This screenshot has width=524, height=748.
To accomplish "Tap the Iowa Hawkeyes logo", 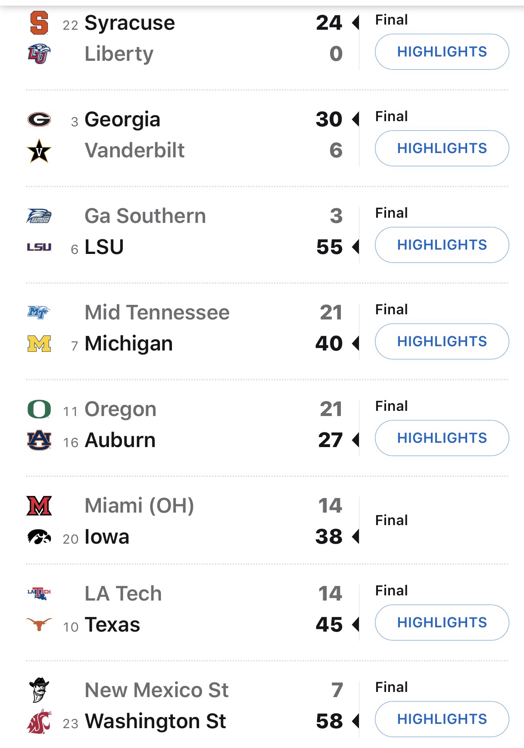I will tap(39, 537).
